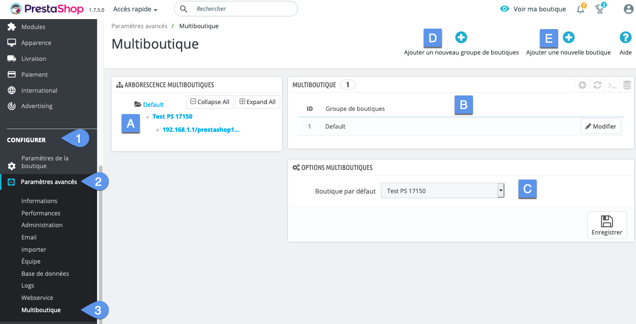Click the Advertising spiral icon
Image resolution: width=636 pixels, height=324 pixels.
click(x=12, y=106)
